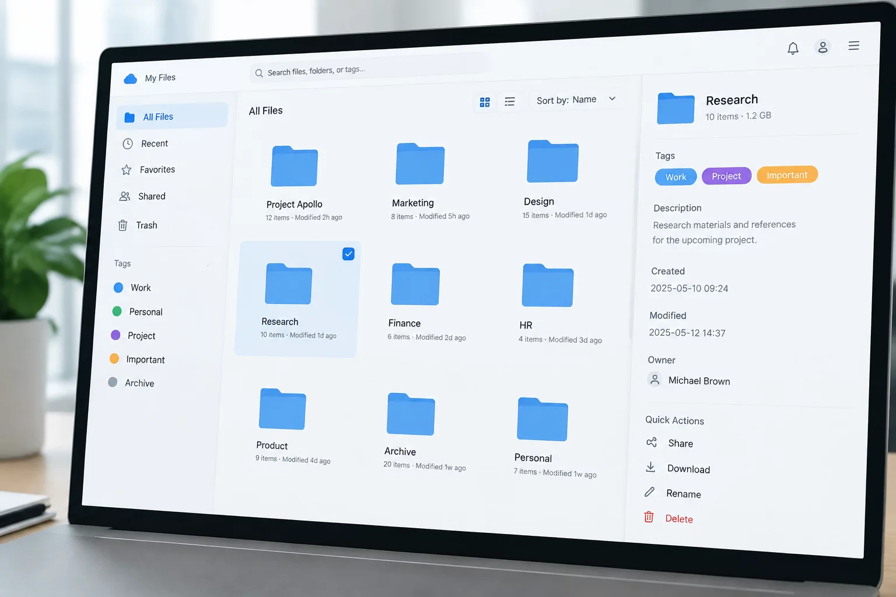This screenshot has width=896, height=597.
Task: Click the notification bell icon
Action: 793,48
